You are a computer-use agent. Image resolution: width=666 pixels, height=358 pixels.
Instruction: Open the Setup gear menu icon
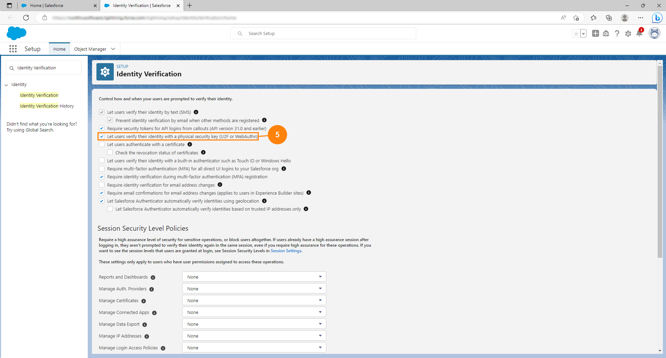tap(628, 34)
